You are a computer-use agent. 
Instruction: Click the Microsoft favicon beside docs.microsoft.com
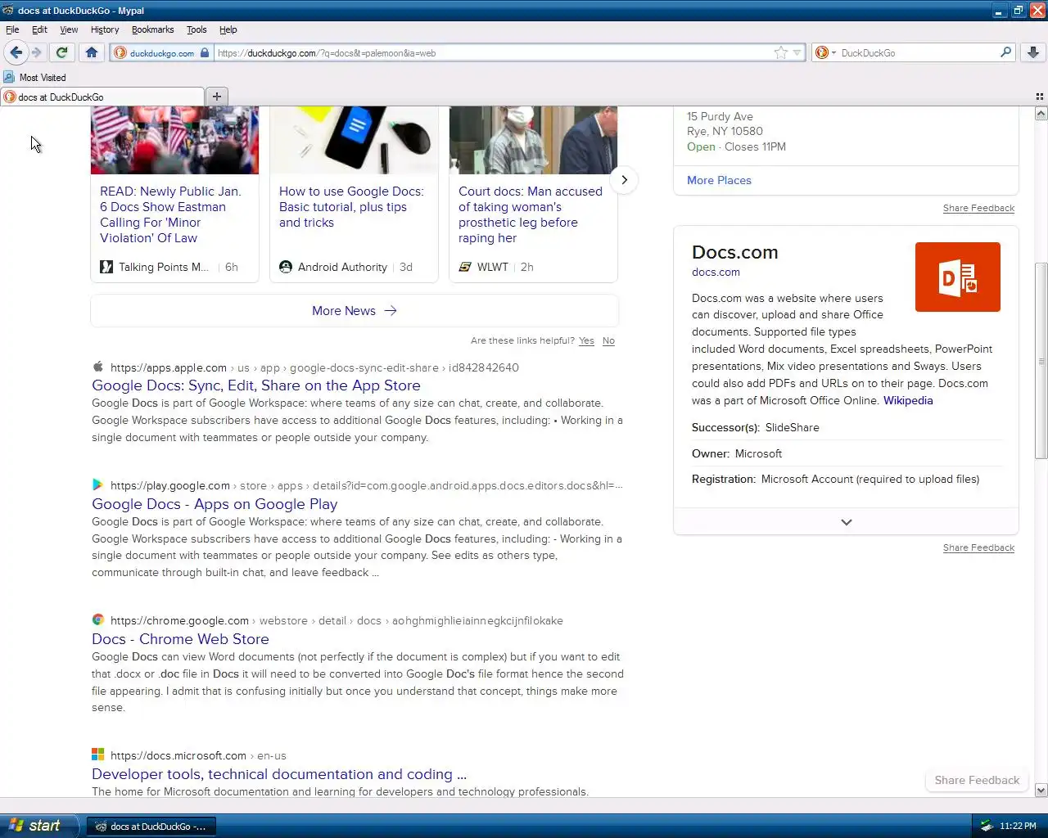click(x=98, y=755)
